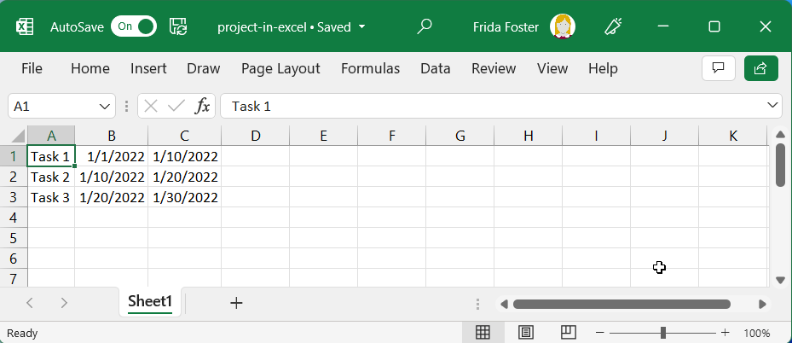Click the zoom slider handle
Screen dimensions: 792x343
(663, 333)
